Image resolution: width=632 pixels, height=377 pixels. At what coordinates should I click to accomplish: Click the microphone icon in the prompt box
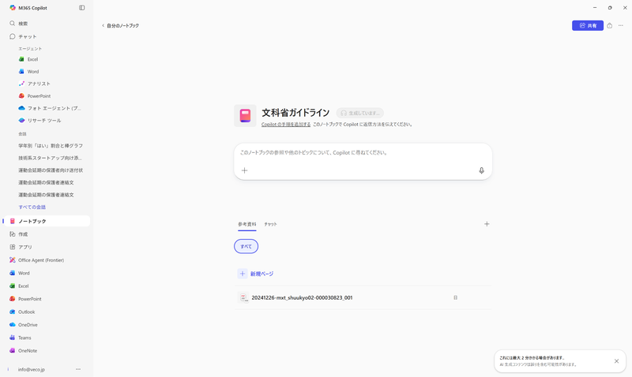481,170
